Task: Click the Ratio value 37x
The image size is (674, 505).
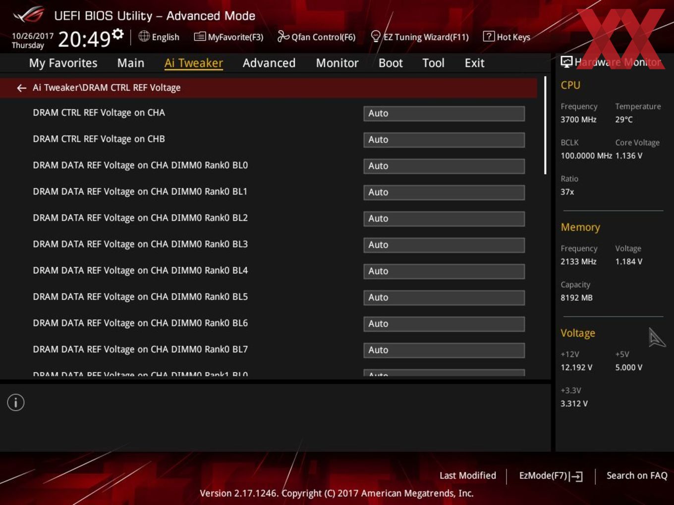Action: pos(567,192)
